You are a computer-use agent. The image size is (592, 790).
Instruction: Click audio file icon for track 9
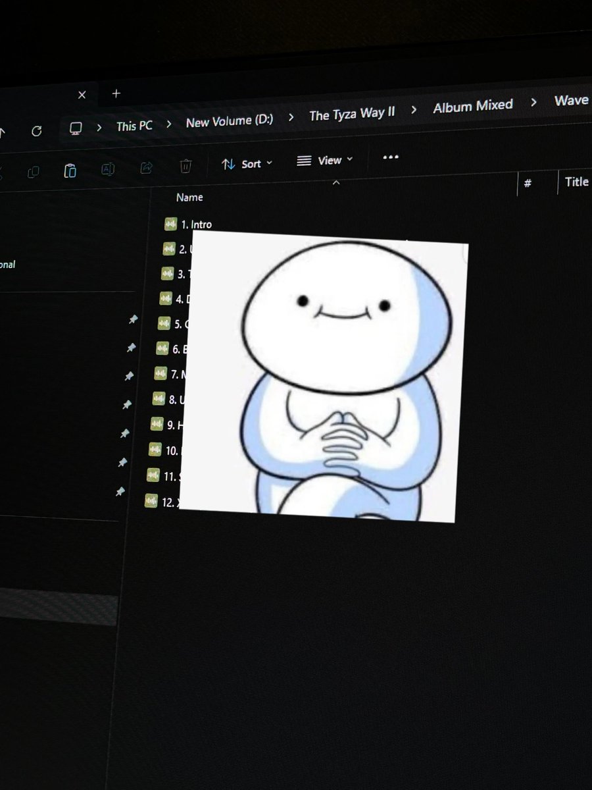point(157,424)
